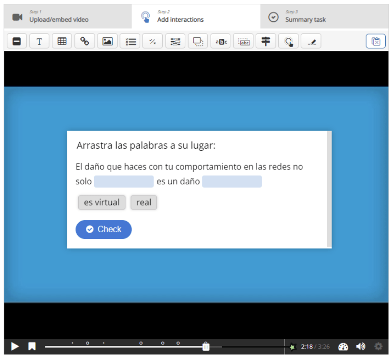Screen dimensions: 392x358
Task: Click the blank drop zone after 'es un daño'
Action: [x=232, y=181]
